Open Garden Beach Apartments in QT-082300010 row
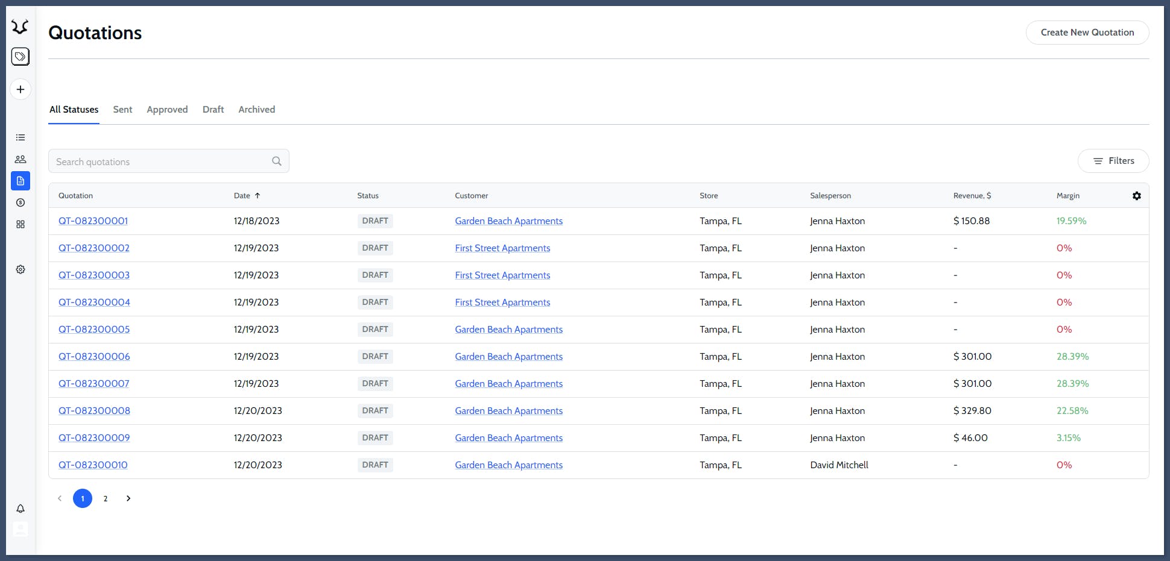Viewport: 1170px width, 561px height. [509, 465]
